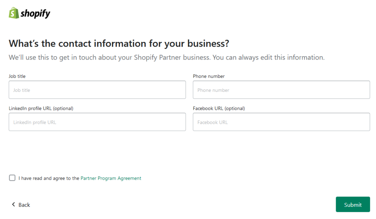
Task: Click the subtitle about Shopify Partner business
Action: click(x=167, y=58)
